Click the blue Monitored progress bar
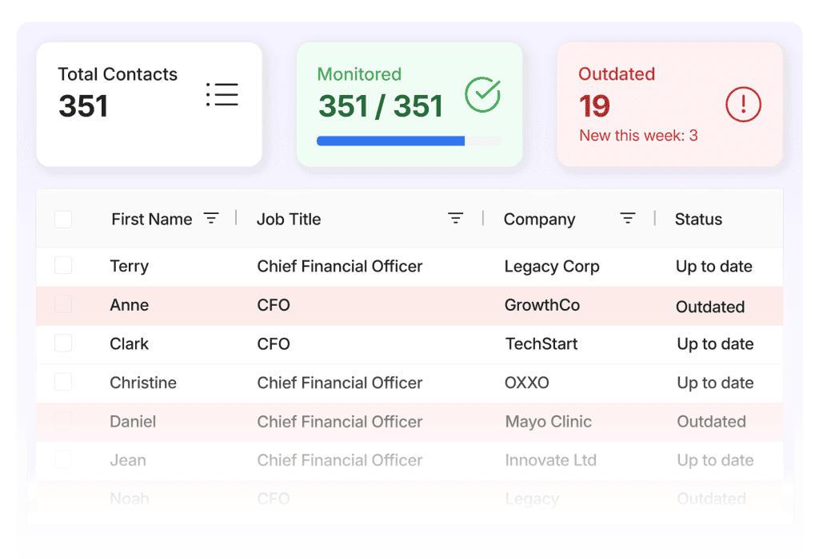 [x=390, y=141]
